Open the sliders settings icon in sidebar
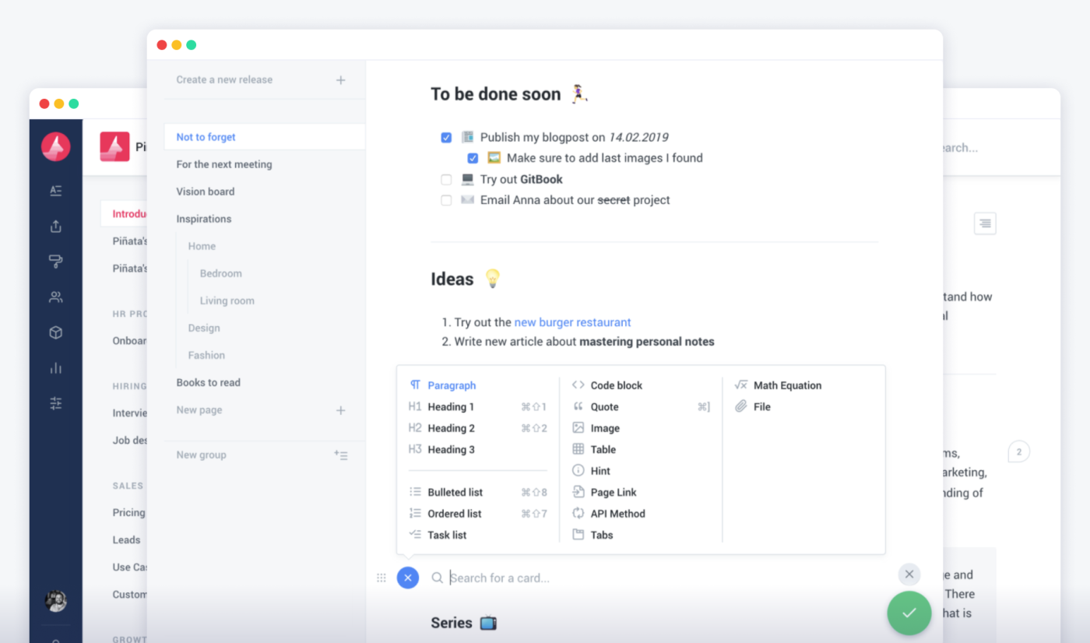The height and width of the screenshot is (643, 1090). pyautogui.click(x=55, y=403)
